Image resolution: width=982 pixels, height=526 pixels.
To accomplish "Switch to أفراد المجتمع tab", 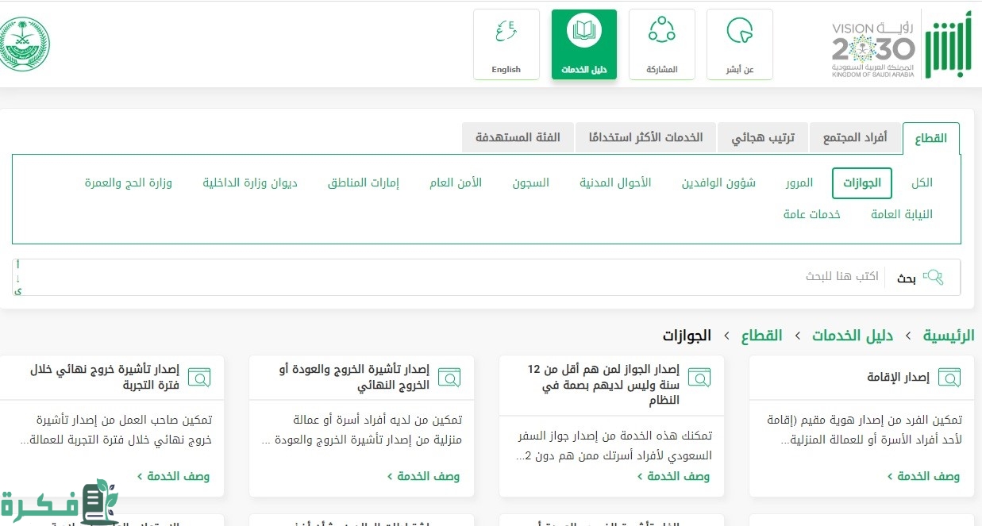I will (x=854, y=138).
